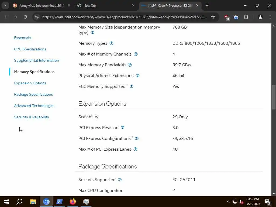Click help icon for PCI Express Configurations
The image size is (276, 207).
point(137,139)
